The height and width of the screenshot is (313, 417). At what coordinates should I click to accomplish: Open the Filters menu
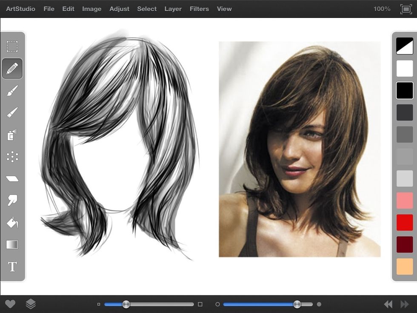tap(199, 9)
